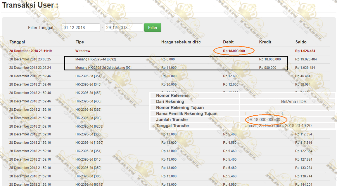Click the Rp 980.000 kredit value
This screenshot has width=337, height=186.
coord(267,68)
